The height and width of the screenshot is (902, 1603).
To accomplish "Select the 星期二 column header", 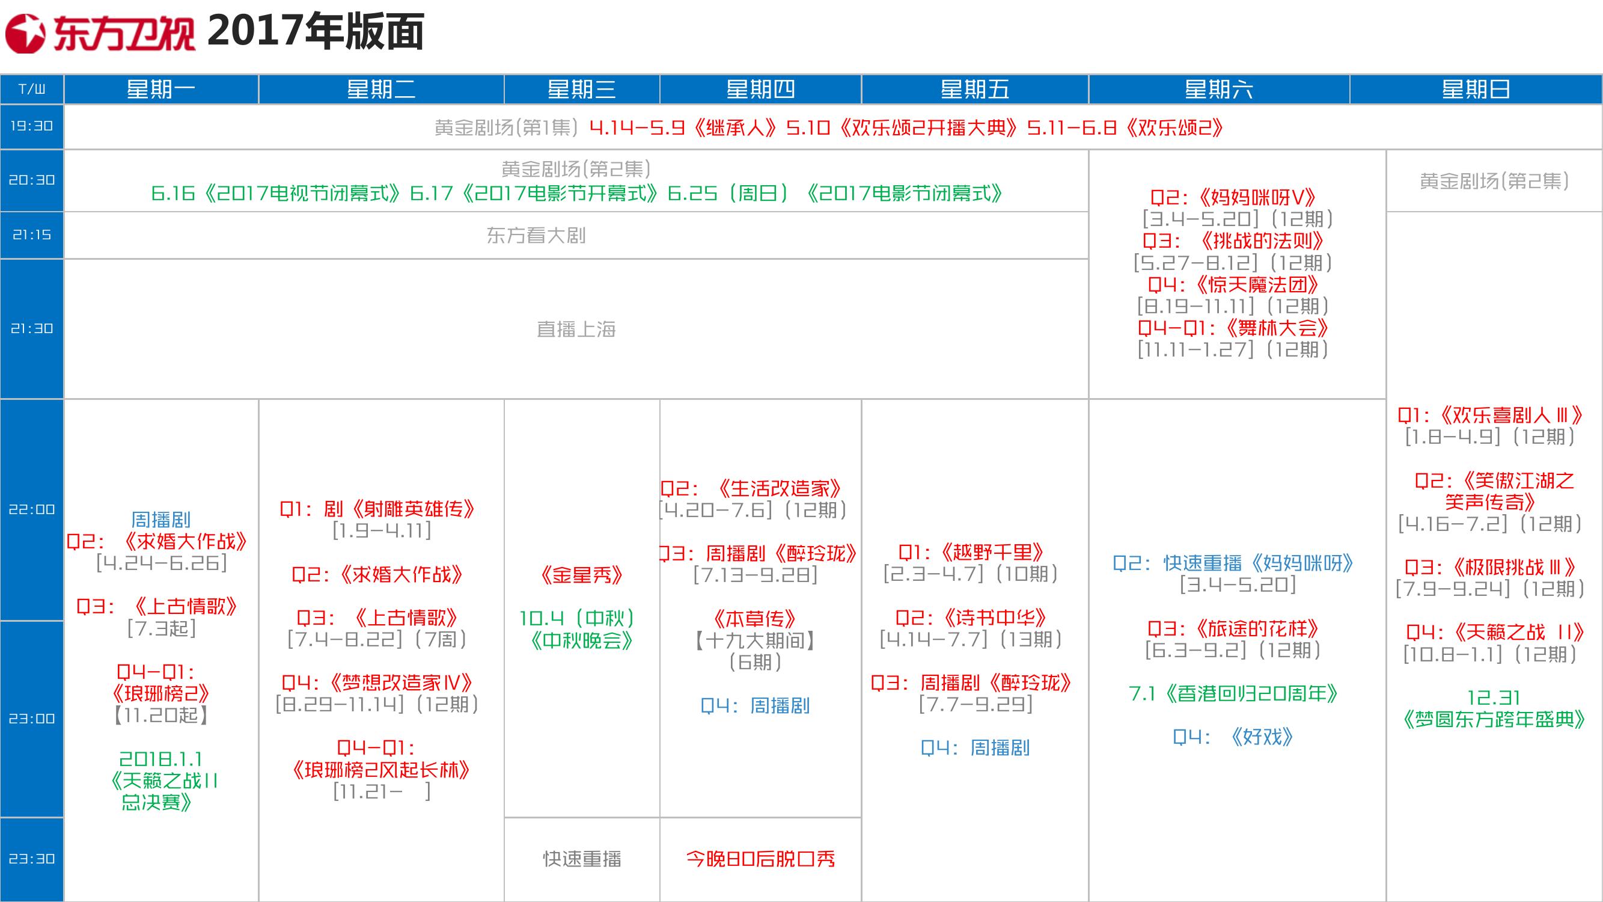I will tap(381, 89).
